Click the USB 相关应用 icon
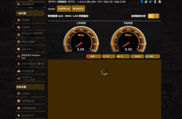182x119 pixels. click(18, 71)
